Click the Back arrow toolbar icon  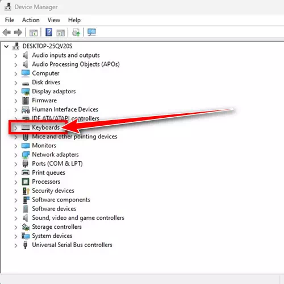tap(7, 32)
